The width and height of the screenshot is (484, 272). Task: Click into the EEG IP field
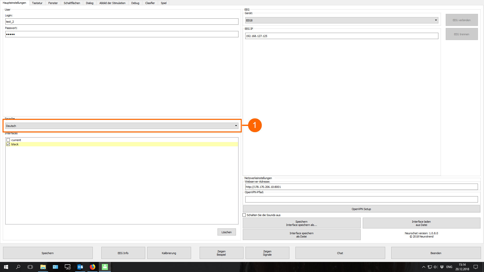tap(341, 36)
